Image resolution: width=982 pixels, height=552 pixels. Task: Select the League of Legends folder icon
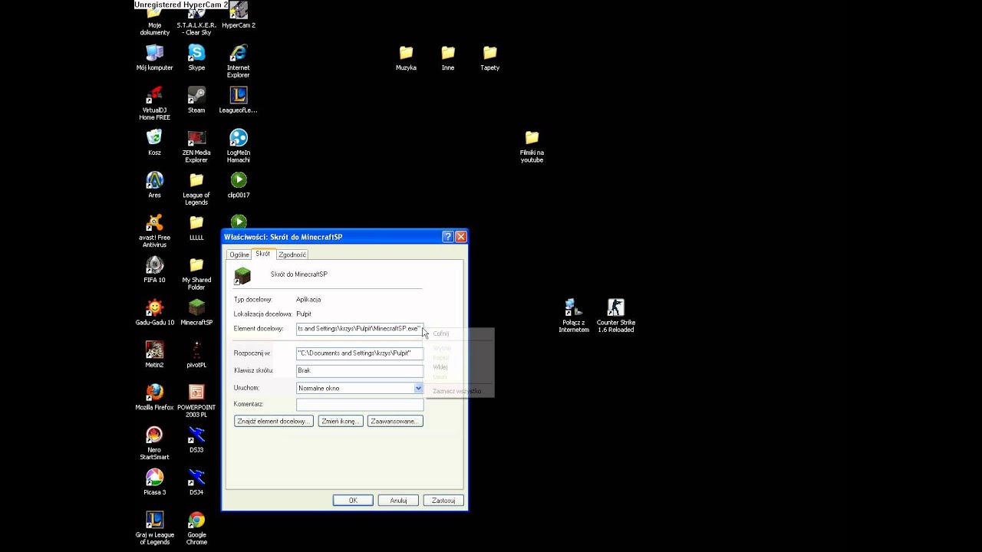coord(196,188)
